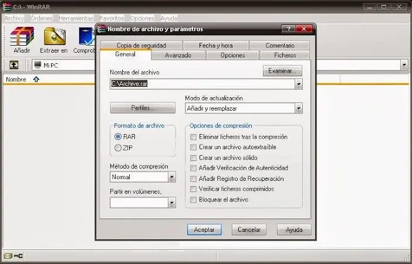Close the Nombre de archivo y parámetros dialog
Viewport: 412px width, 264px height.
[304, 29]
